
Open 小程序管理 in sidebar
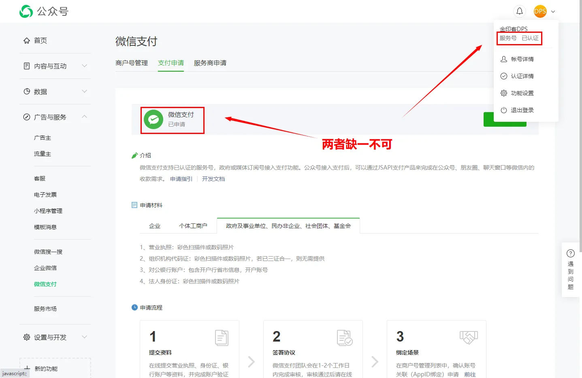(x=48, y=211)
